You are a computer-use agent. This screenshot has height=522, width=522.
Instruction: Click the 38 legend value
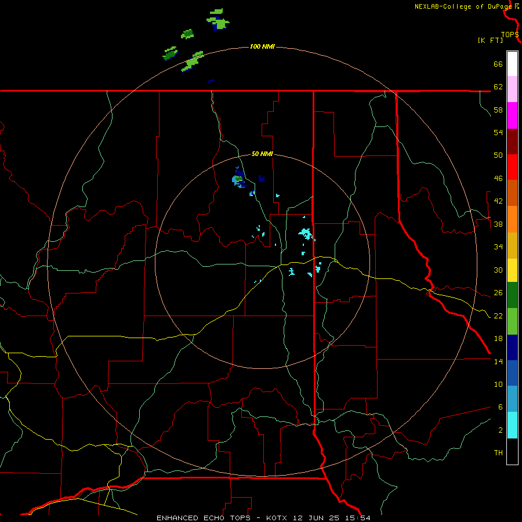498,224
